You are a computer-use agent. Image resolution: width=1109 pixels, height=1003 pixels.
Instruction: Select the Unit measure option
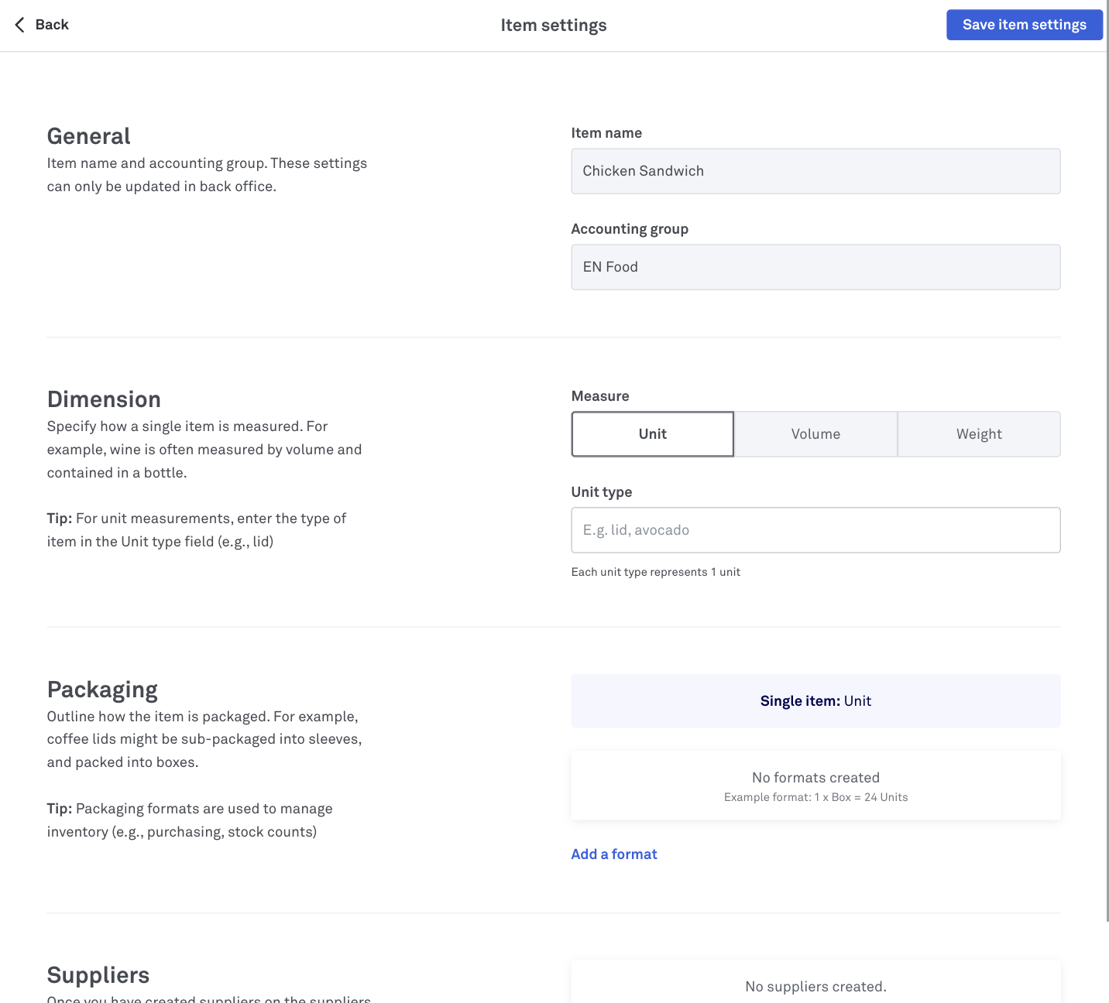(652, 434)
